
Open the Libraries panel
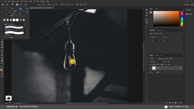click(189, 14)
